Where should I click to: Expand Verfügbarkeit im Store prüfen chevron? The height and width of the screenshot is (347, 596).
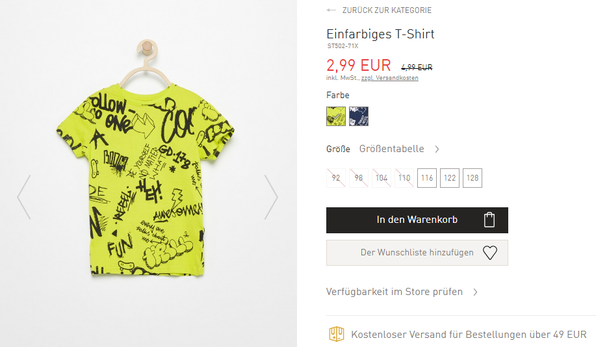(475, 292)
